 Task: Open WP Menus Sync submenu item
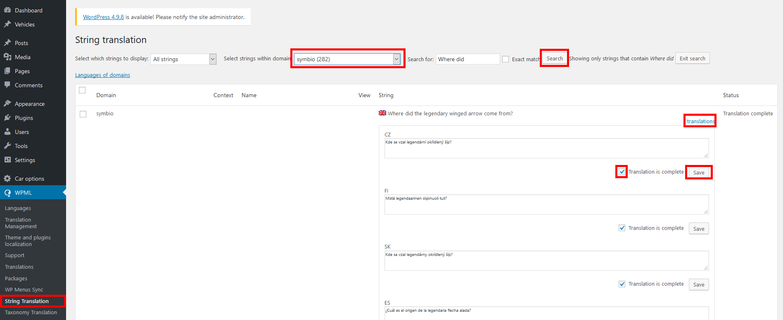tap(24, 289)
